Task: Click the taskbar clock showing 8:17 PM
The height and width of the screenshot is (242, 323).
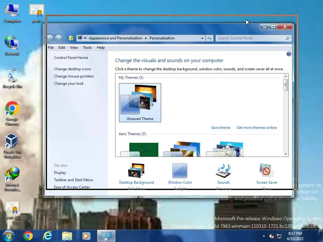Action: pyautogui.click(x=295, y=236)
